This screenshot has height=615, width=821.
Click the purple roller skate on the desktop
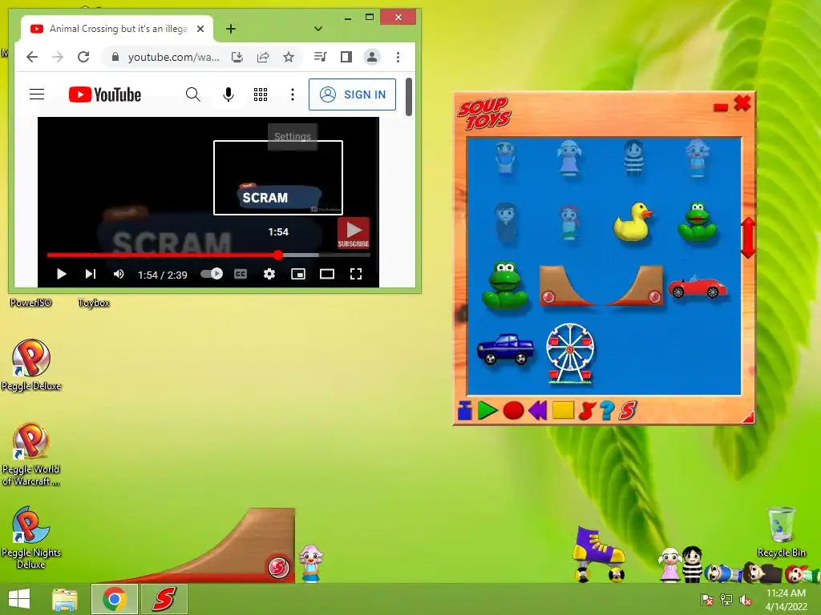pos(598,554)
